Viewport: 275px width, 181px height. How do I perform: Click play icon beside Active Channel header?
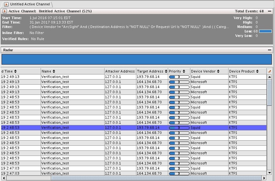click(x=5, y=11)
